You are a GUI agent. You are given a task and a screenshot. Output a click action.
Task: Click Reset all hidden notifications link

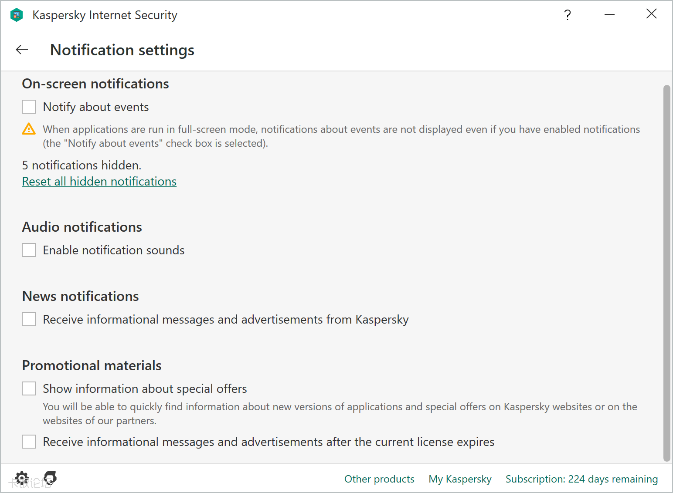(99, 181)
